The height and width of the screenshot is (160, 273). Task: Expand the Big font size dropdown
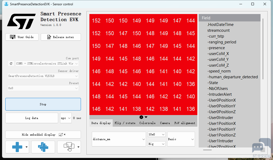pos(157,144)
